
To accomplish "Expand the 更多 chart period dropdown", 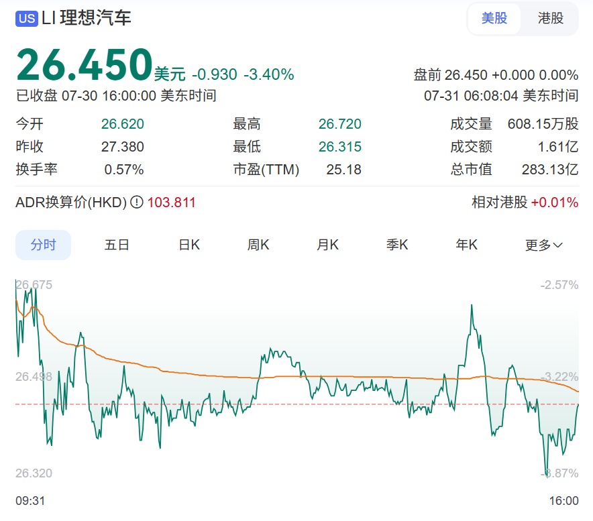I will (x=544, y=245).
